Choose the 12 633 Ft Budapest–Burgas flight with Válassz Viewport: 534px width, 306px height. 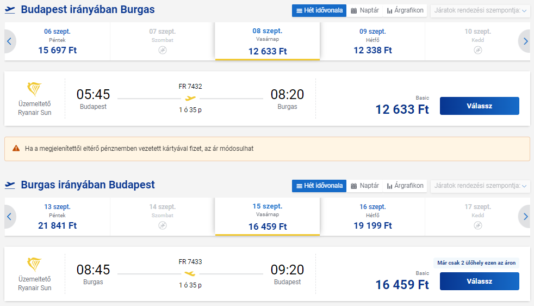pos(480,106)
